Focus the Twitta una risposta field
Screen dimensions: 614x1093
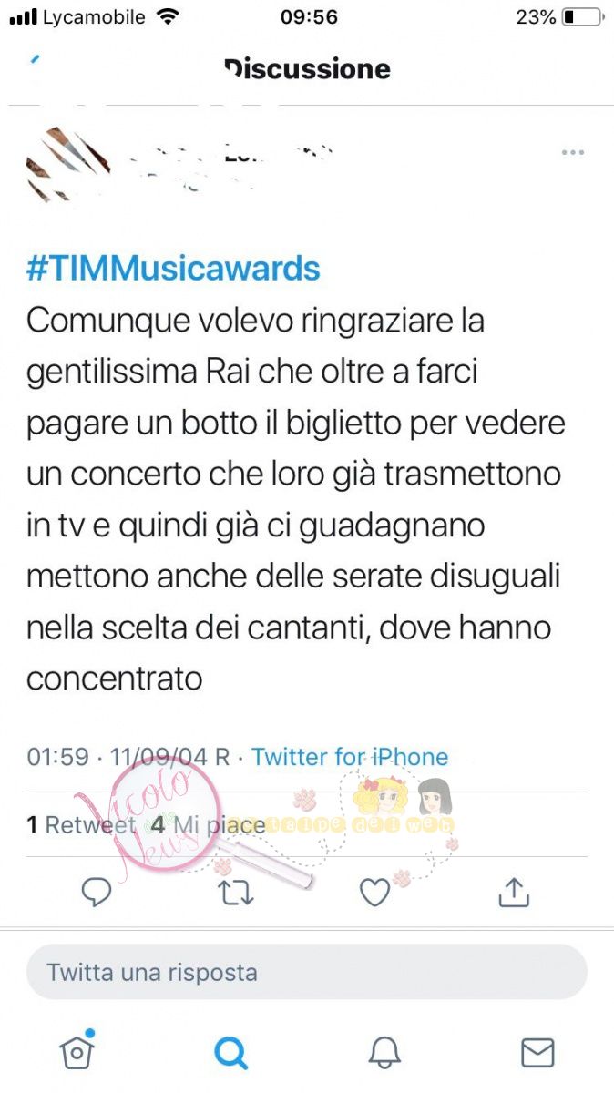coord(307,972)
